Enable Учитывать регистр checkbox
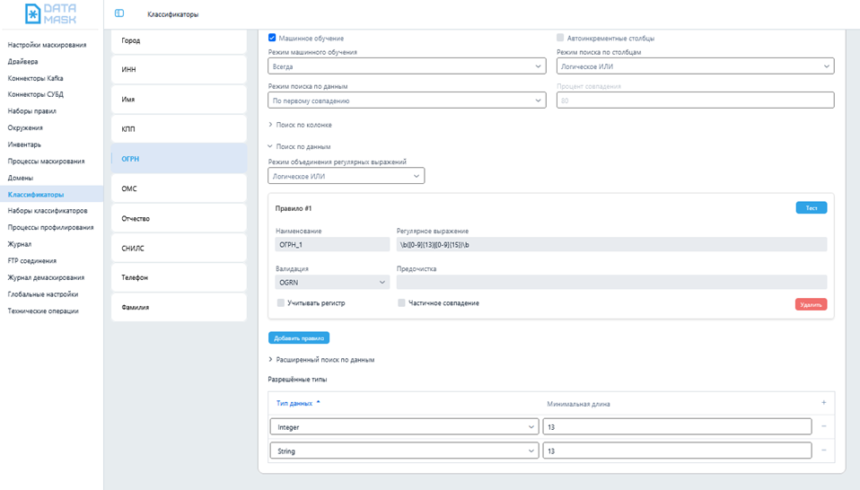This screenshot has height=490, width=860. tap(281, 303)
